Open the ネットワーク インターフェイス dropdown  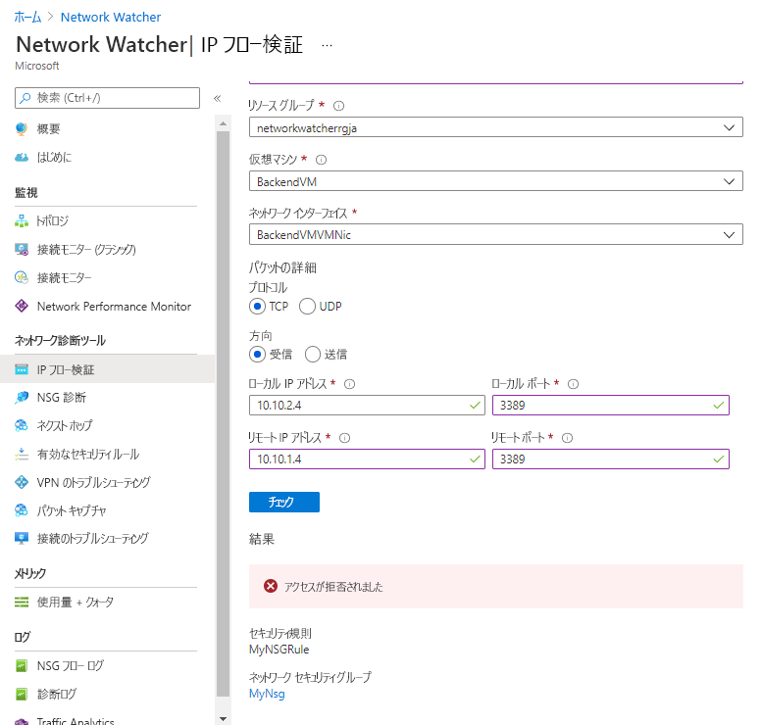(x=496, y=235)
